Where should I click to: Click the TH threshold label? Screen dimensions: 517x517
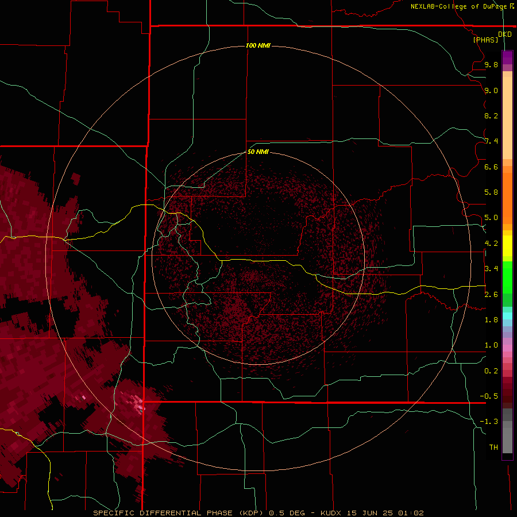click(x=493, y=447)
